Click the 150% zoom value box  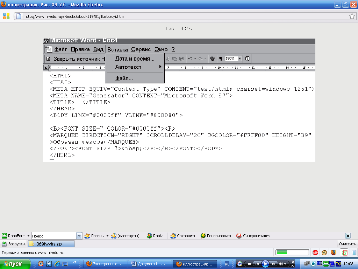click(x=231, y=58)
